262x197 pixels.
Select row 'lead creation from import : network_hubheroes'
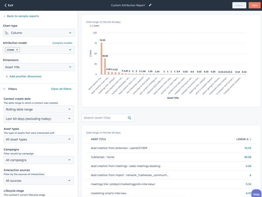(171, 175)
